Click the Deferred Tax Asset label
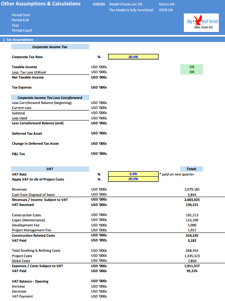 [27, 134]
